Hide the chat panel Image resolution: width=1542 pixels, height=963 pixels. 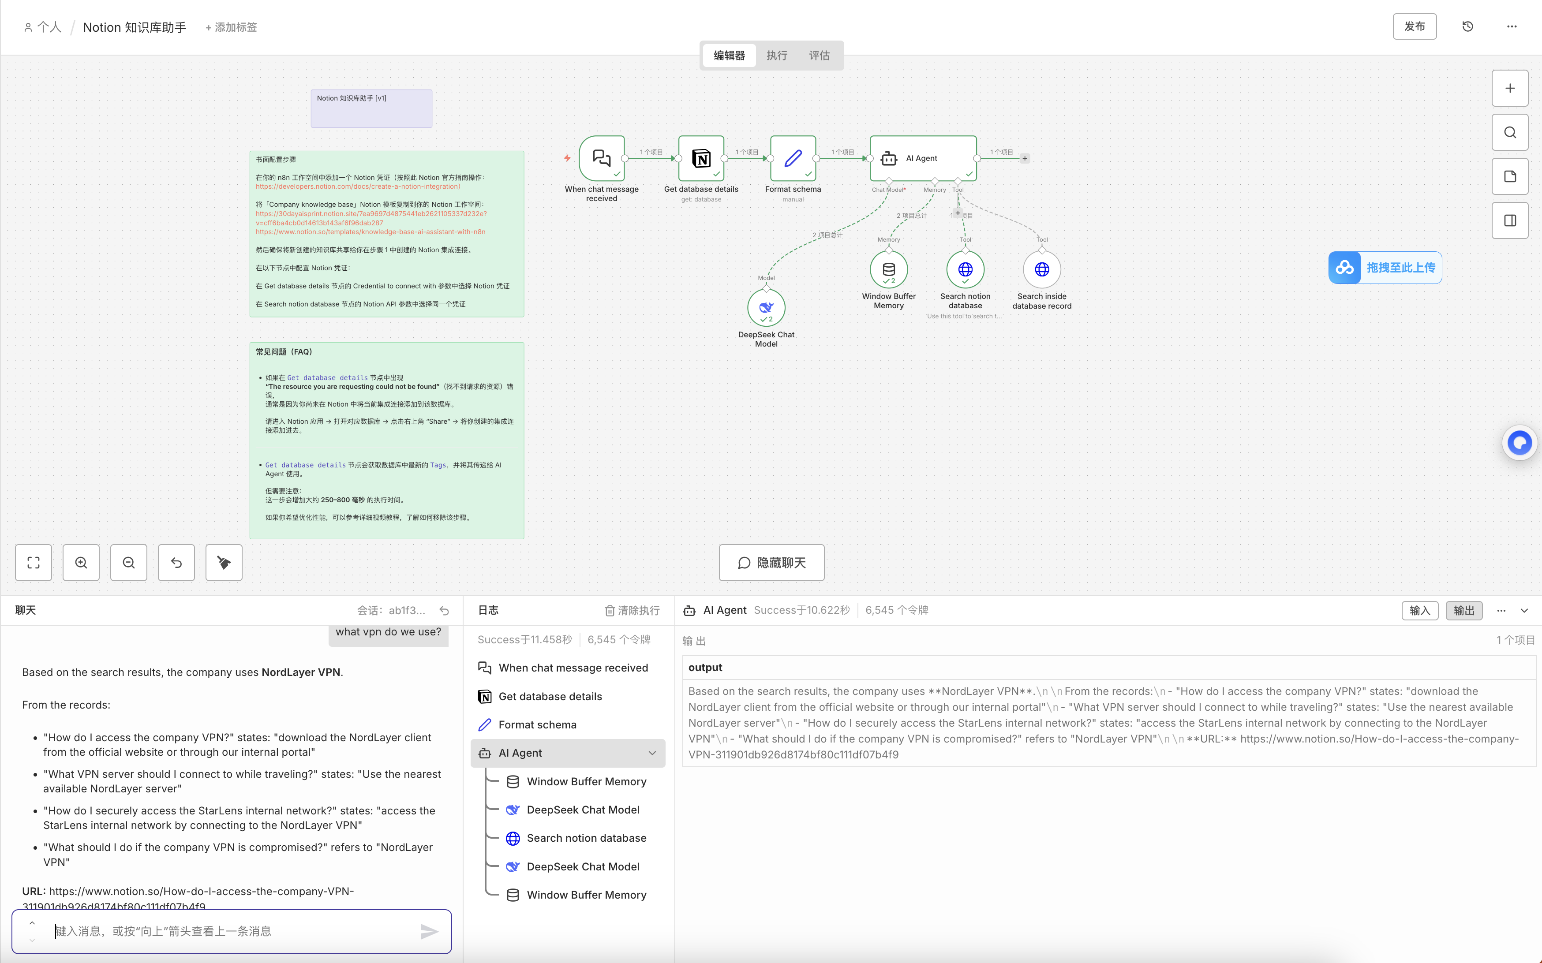coord(771,562)
